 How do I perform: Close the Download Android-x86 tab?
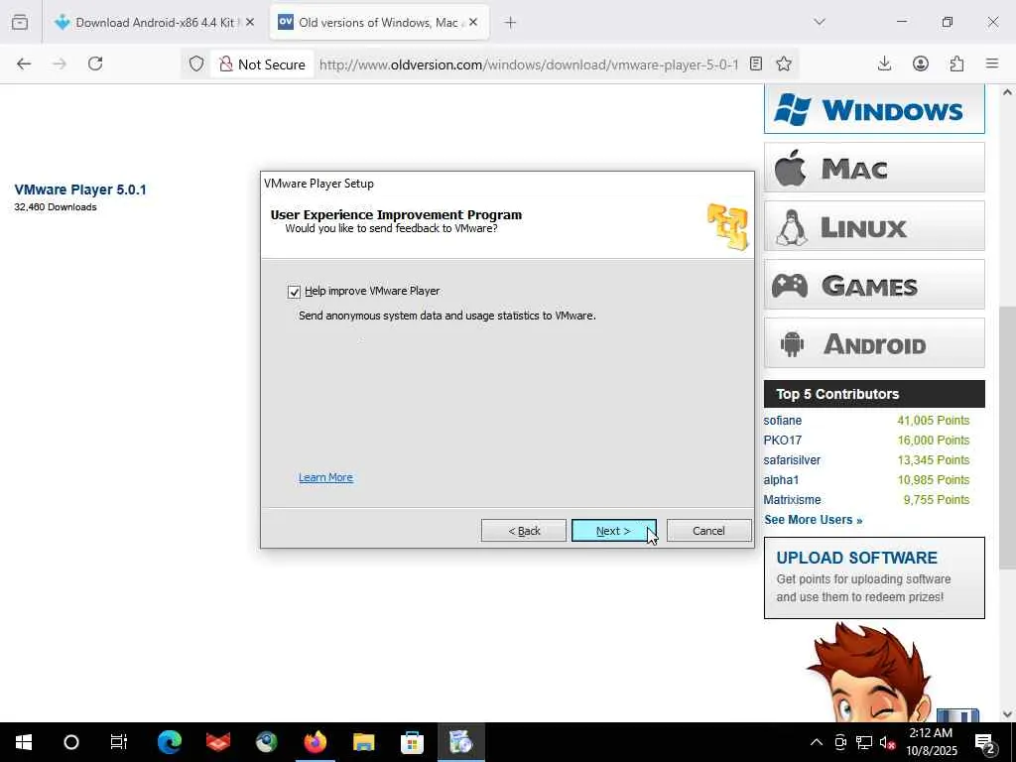[250, 22]
